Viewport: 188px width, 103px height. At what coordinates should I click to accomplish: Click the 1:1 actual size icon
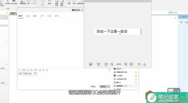[x=131, y=64]
